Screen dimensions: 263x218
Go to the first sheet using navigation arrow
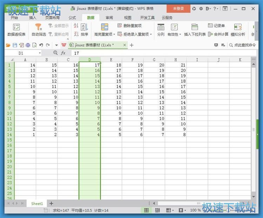click(8, 203)
